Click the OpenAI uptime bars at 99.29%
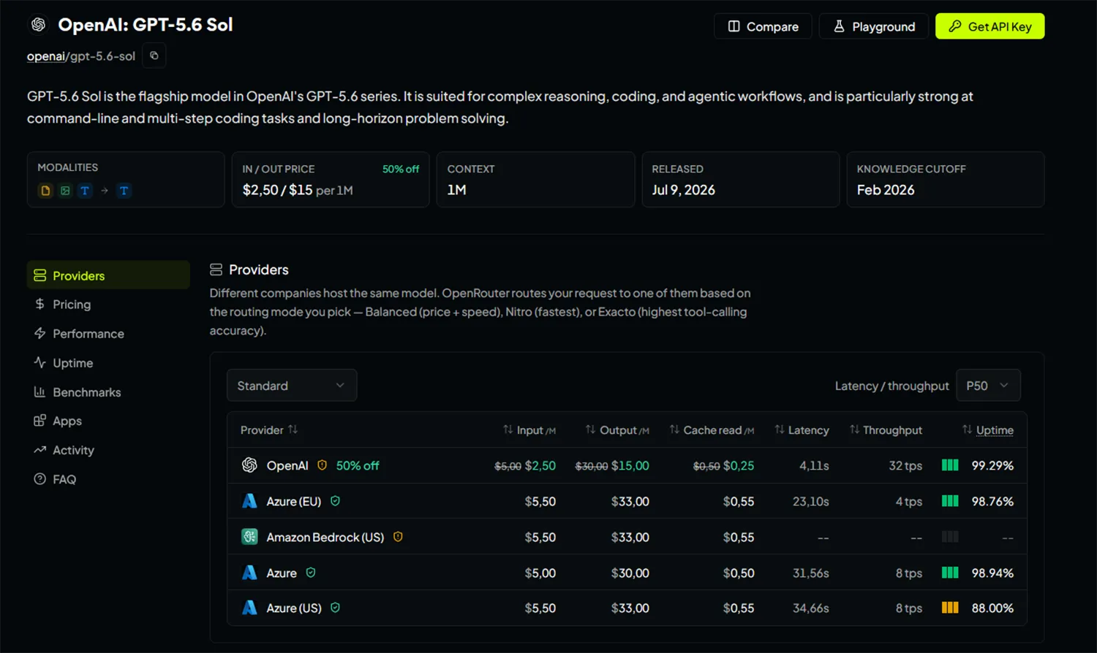The width and height of the screenshot is (1097, 653). [950, 465]
